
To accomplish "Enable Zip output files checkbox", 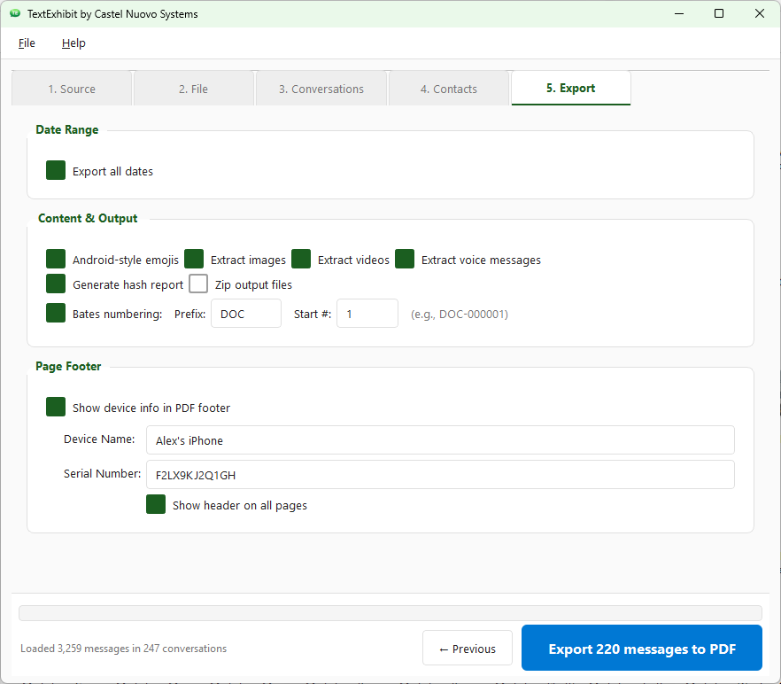I will 198,284.
